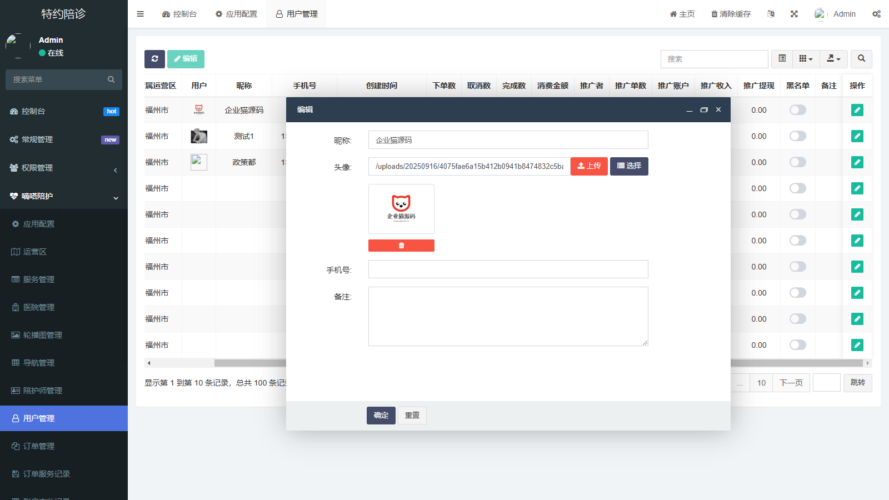This screenshot has width=889, height=500.
Task: Open 常规管理 in the sidebar
Action: [64, 139]
